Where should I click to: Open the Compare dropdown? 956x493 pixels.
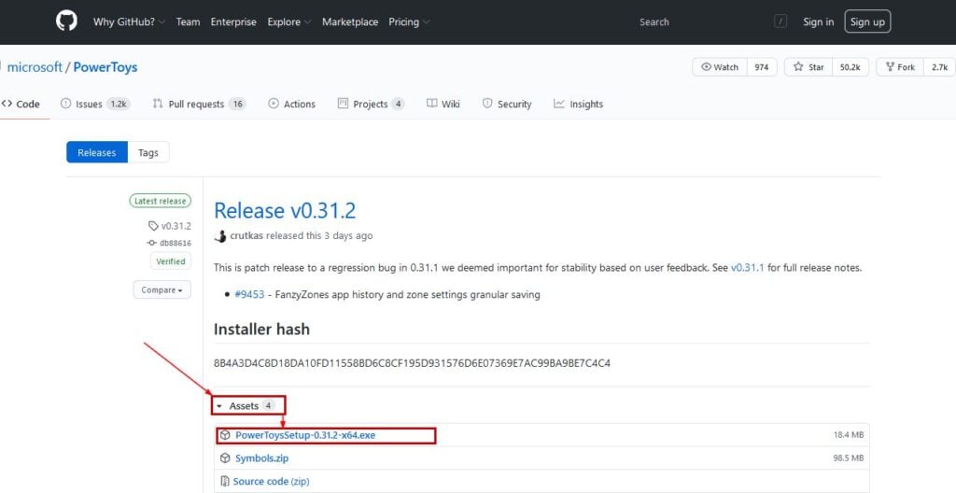click(162, 289)
